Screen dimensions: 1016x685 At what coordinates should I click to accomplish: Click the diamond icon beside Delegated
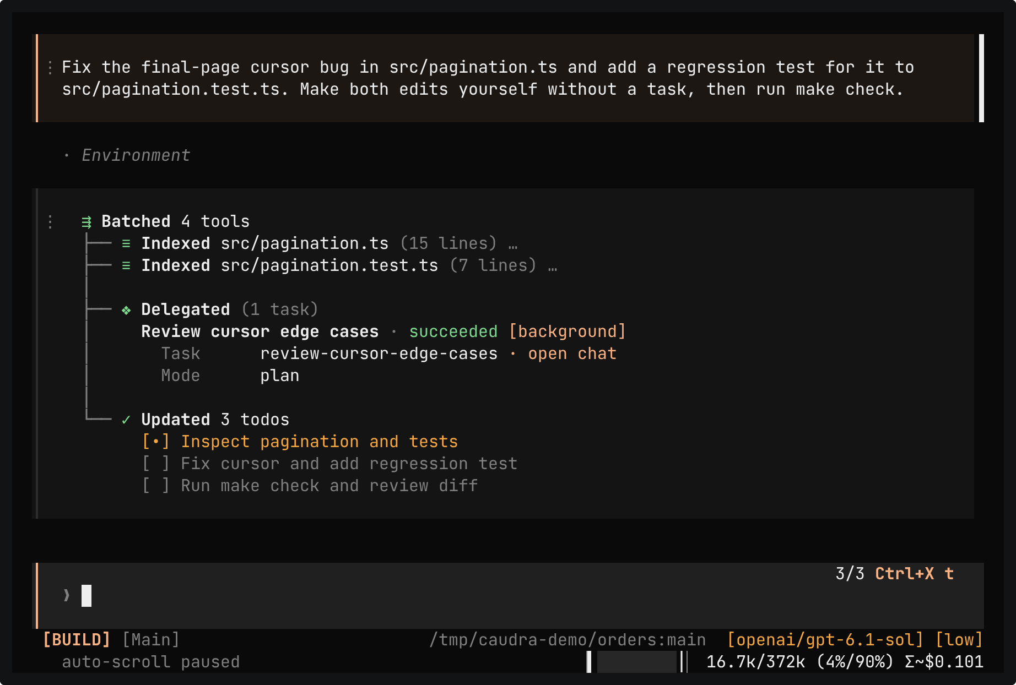coord(126,310)
